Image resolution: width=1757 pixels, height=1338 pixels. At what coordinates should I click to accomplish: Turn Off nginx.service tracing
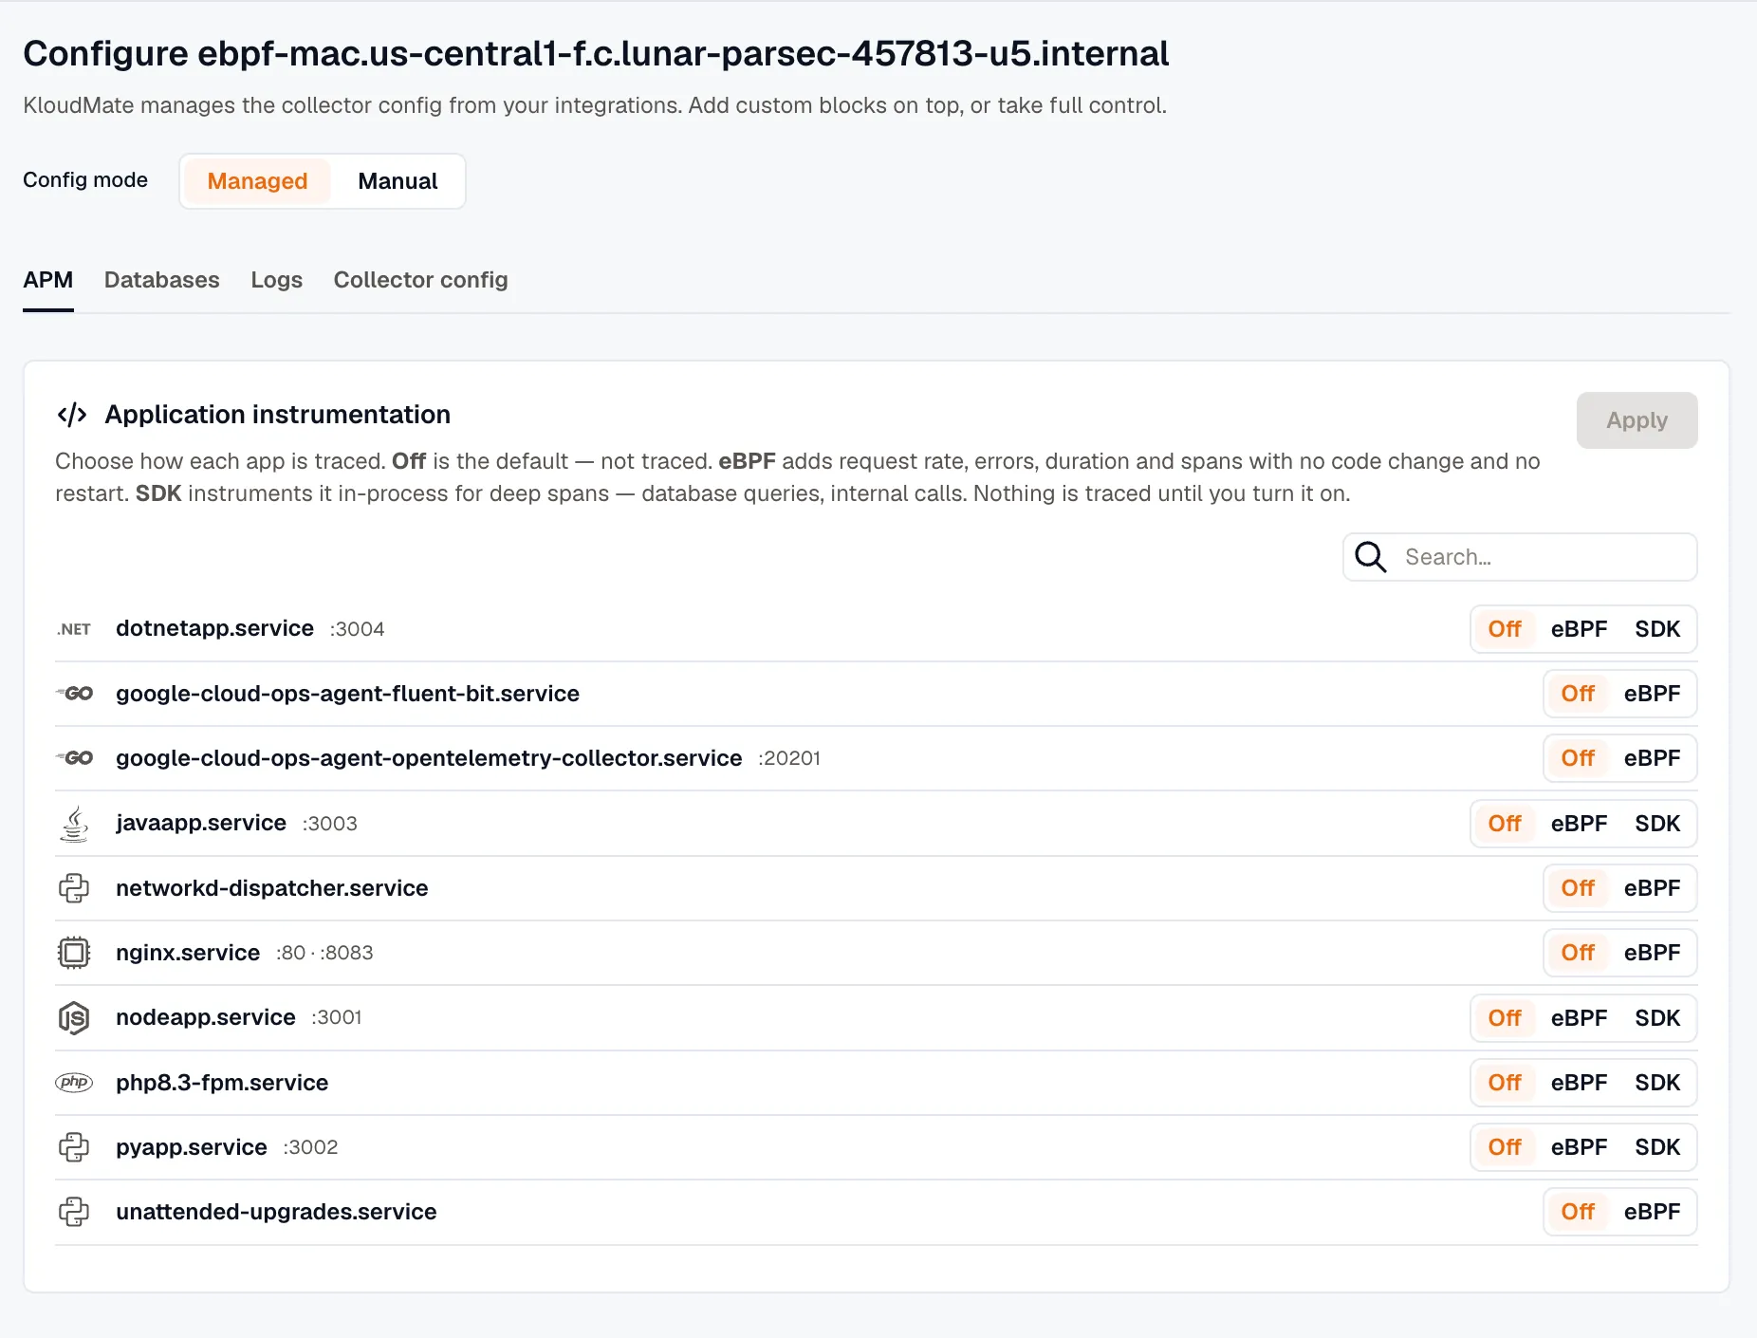(x=1578, y=953)
